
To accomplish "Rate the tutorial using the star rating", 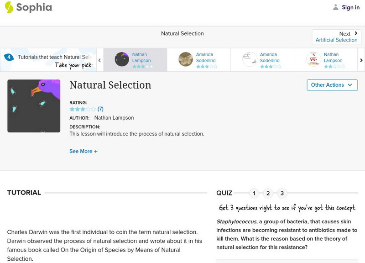I will point(83,109).
